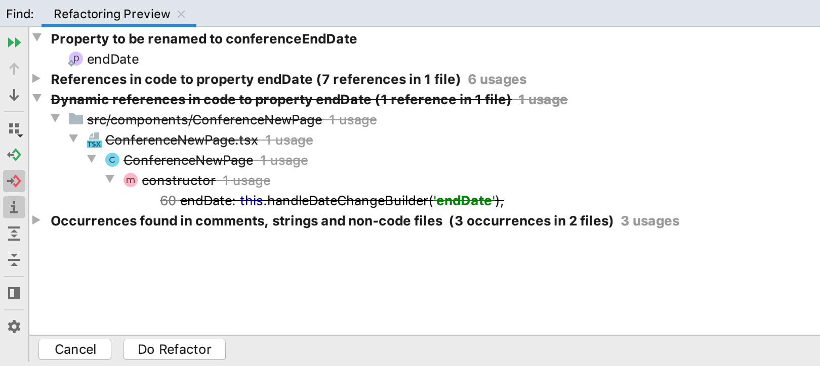820x366 pixels.
Task: Close the Refactoring Preview tab
Action: click(x=181, y=14)
